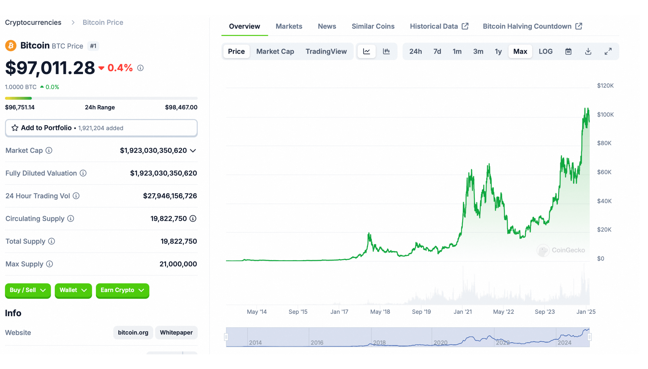Click the left handle of range navigator
The width and height of the screenshot is (648, 369).
tap(226, 337)
